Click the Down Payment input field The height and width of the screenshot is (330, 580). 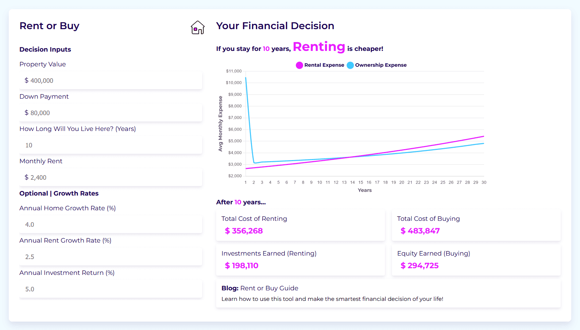click(111, 113)
